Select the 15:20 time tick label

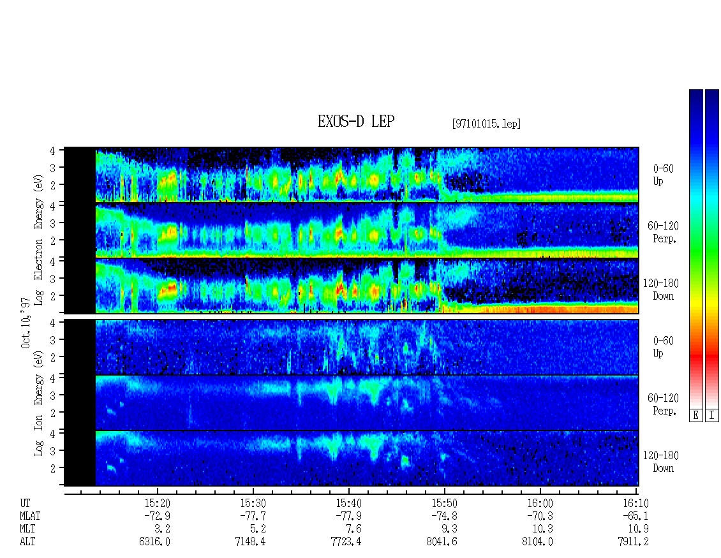click(157, 503)
